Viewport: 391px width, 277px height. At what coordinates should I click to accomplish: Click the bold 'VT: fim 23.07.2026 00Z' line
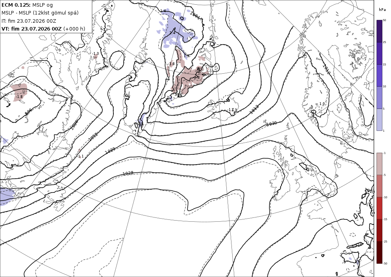pyautogui.click(x=31, y=29)
